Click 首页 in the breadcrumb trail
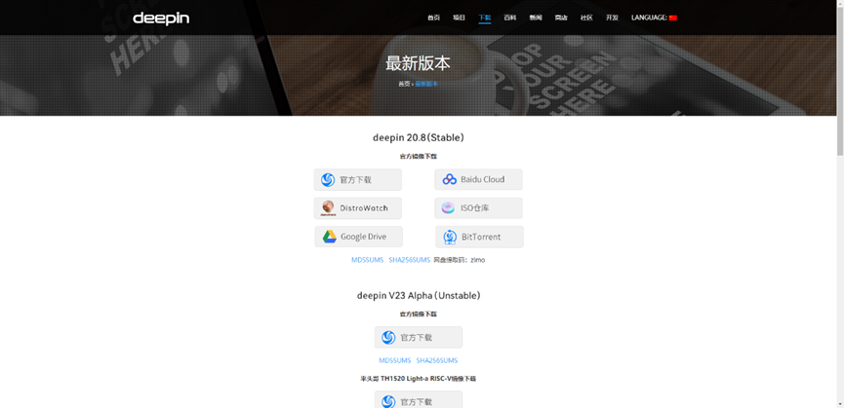844x408 pixels. (x=404, y=84)
